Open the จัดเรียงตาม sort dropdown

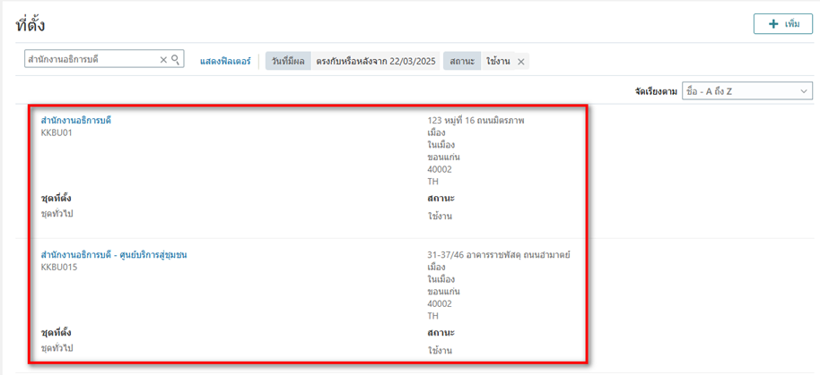pyautogui.click(x=746, y=91)
